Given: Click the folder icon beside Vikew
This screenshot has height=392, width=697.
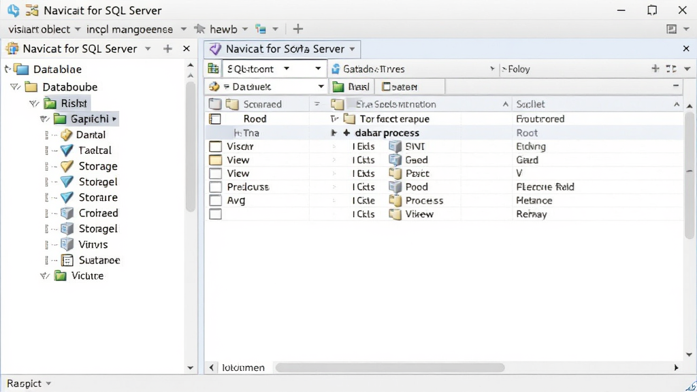Looking at the screenshot, I should coord(395,214).
